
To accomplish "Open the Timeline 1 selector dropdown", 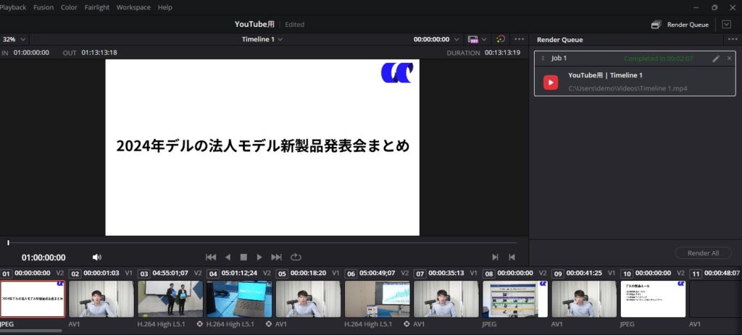I will (262, 39).
